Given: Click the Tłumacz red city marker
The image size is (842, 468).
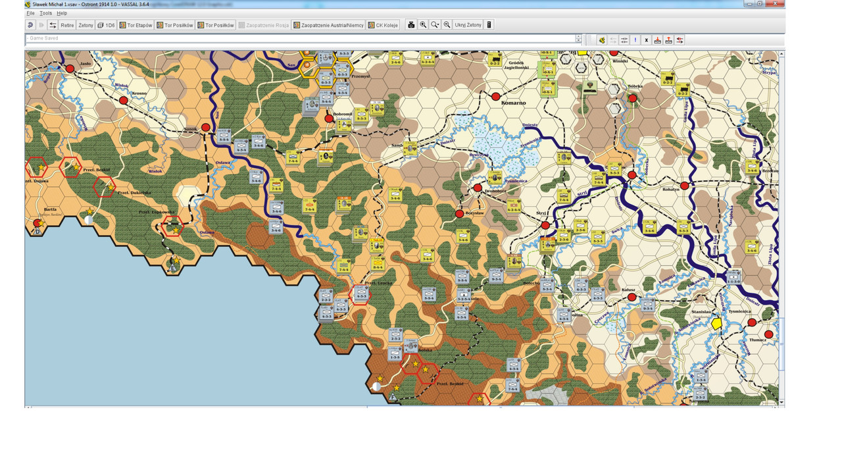Looking at the screenshot, I should 768,334.
